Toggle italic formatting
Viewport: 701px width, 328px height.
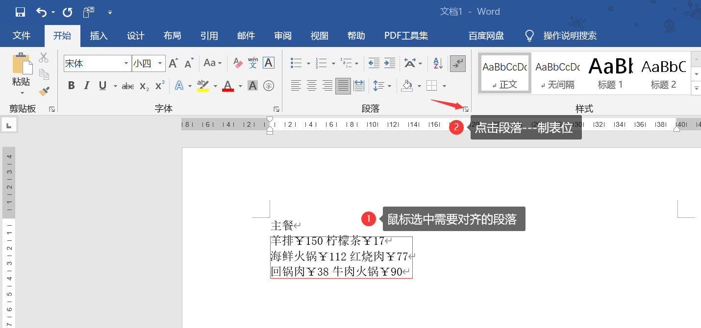(x=87, y=86)
